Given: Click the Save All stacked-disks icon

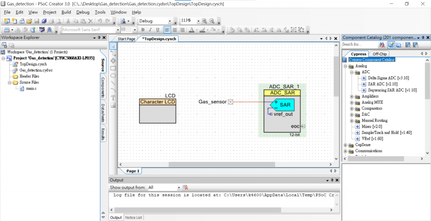Looking at the screenshot, I should point(44,21).
